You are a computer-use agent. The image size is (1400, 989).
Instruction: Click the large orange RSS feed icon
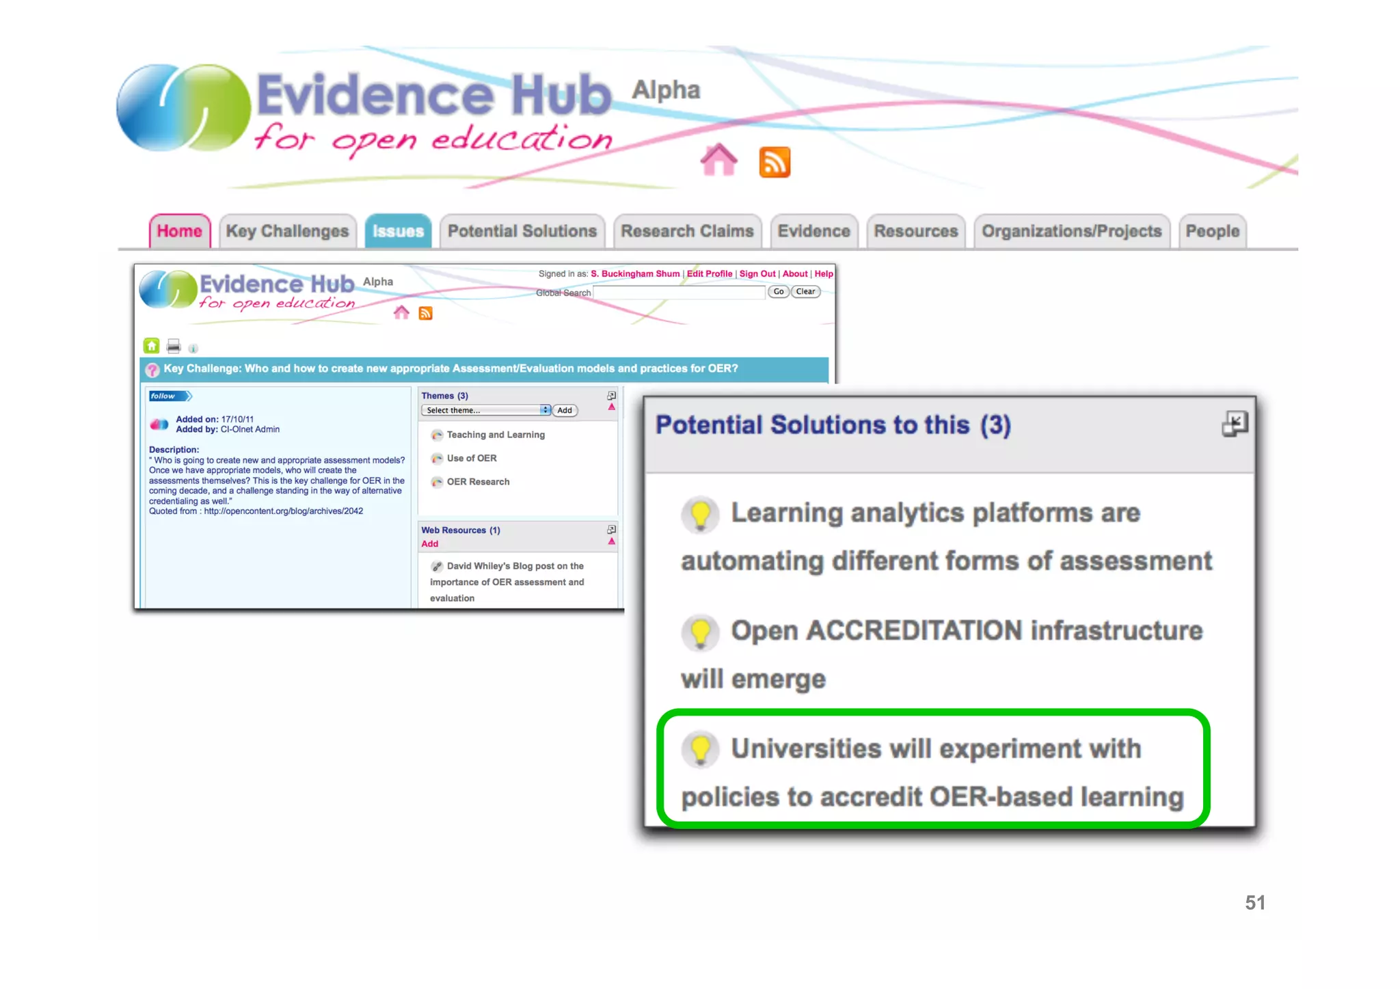775,162
